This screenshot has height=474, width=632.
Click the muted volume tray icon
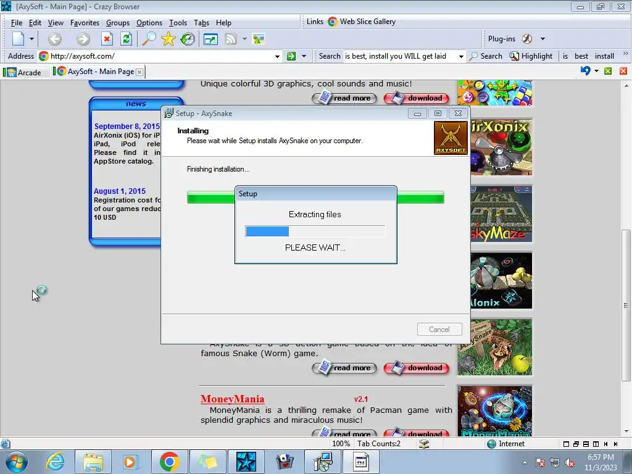pos(570,463)
